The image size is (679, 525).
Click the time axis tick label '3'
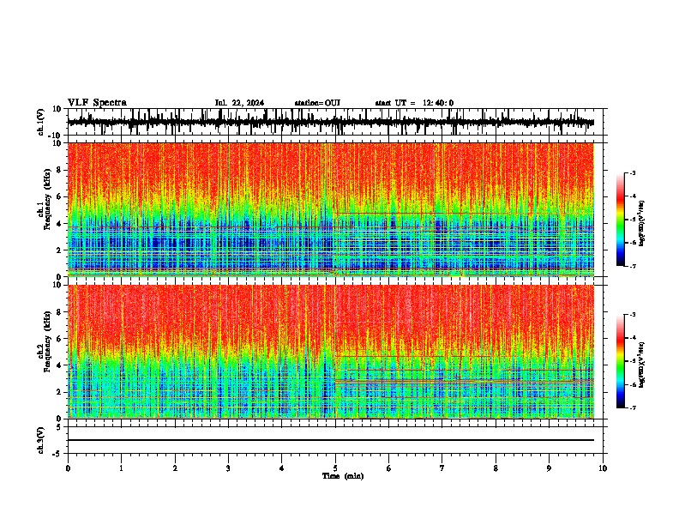tap(228, 468)
